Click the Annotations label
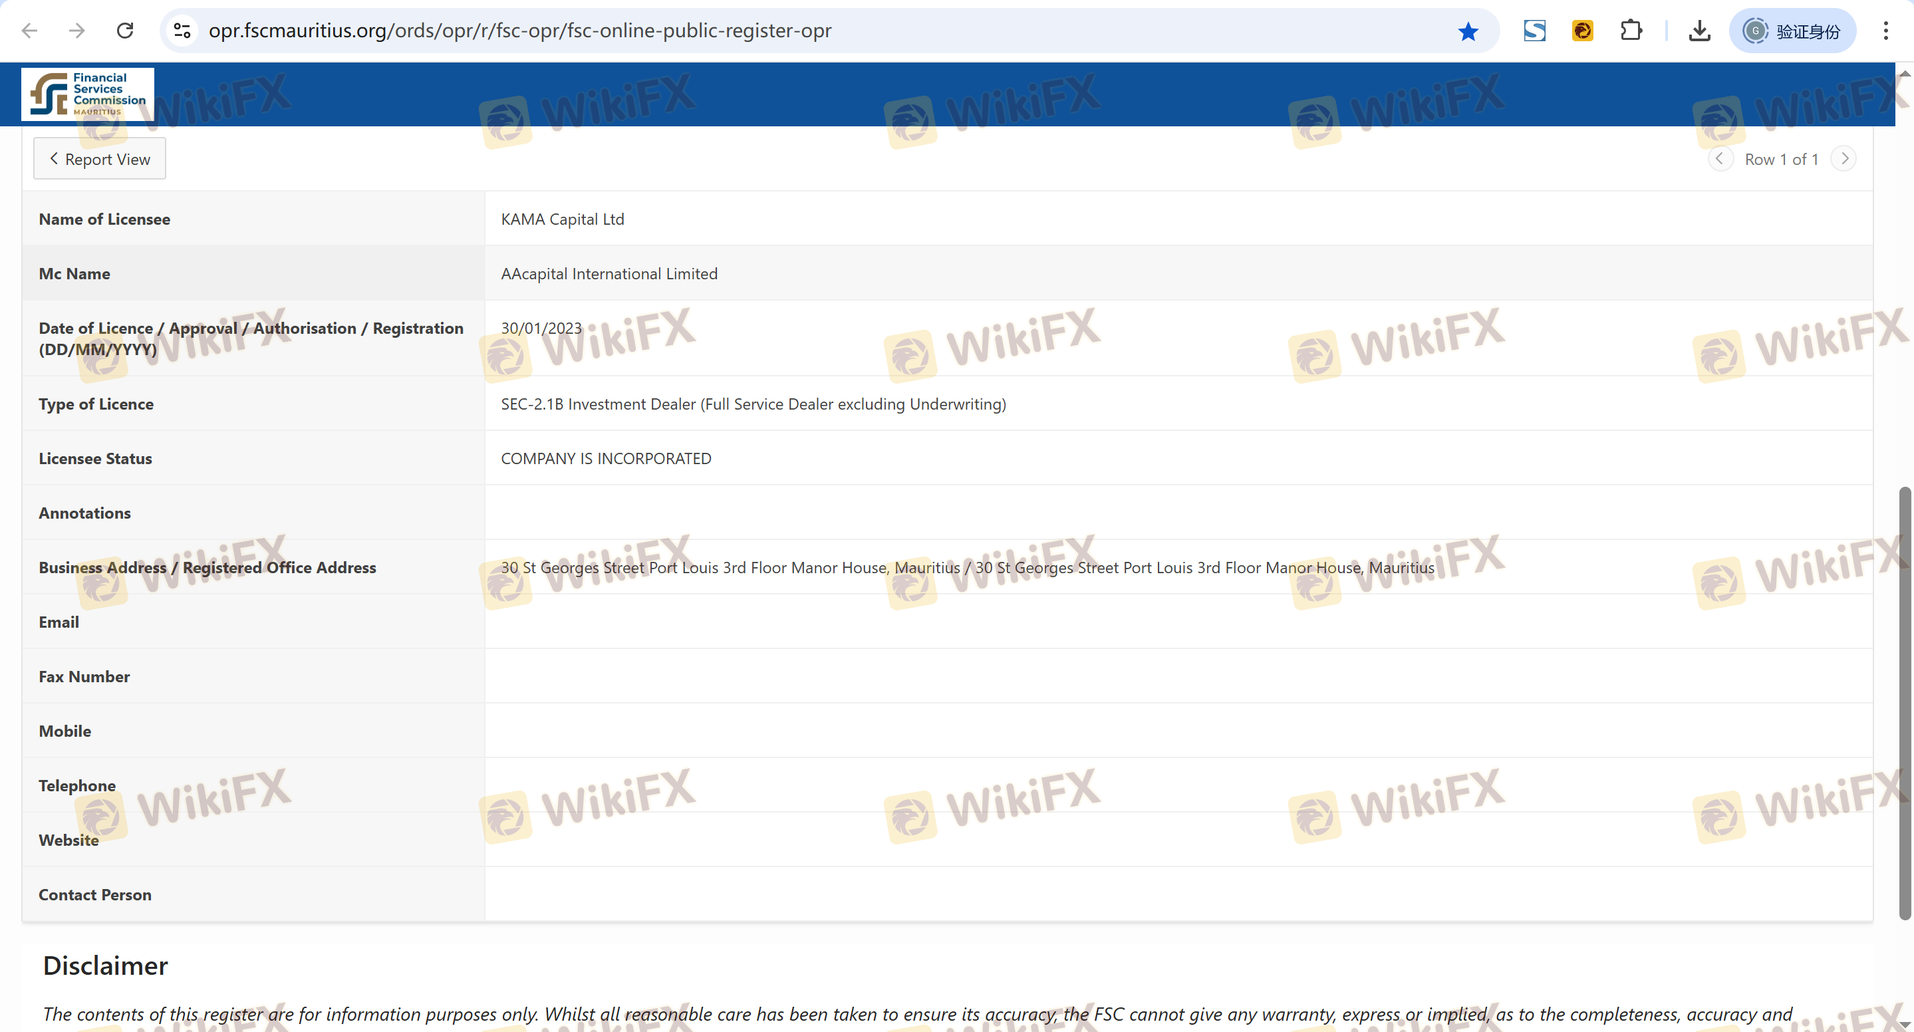Image resolution: width=1914 pixels, height=1032 pixels. (84, 513)
